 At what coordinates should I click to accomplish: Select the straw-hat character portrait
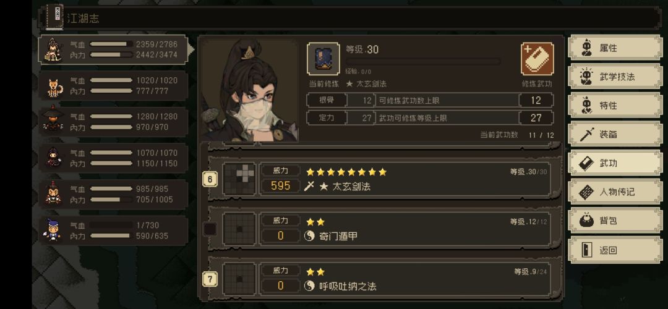coord(54,120)
